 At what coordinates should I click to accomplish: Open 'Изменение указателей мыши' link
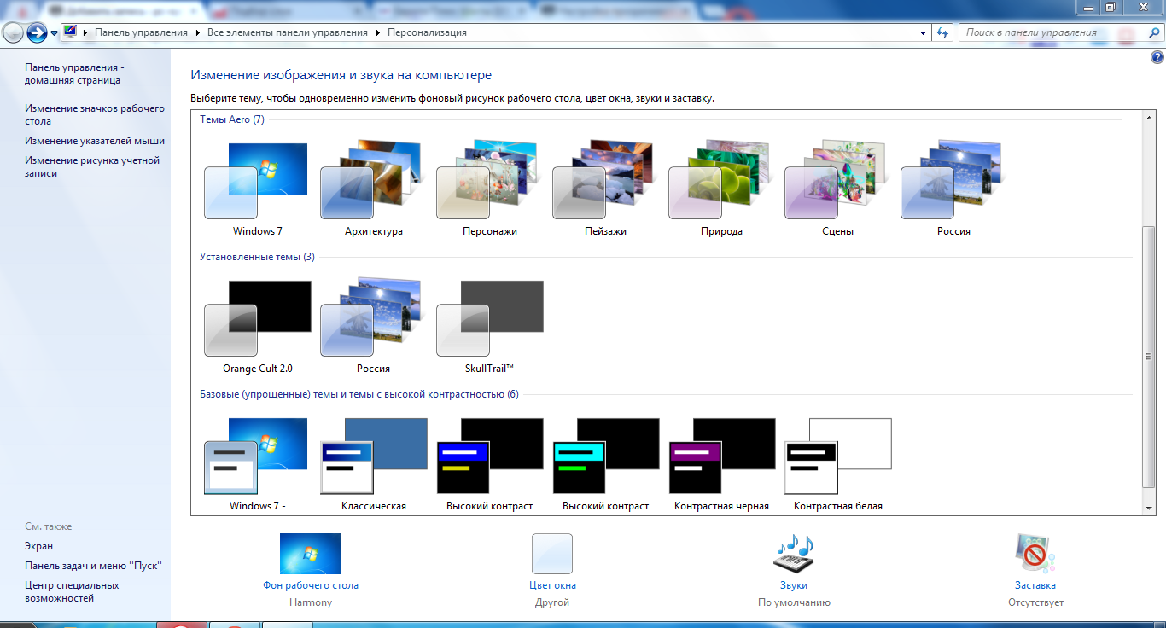95,141
